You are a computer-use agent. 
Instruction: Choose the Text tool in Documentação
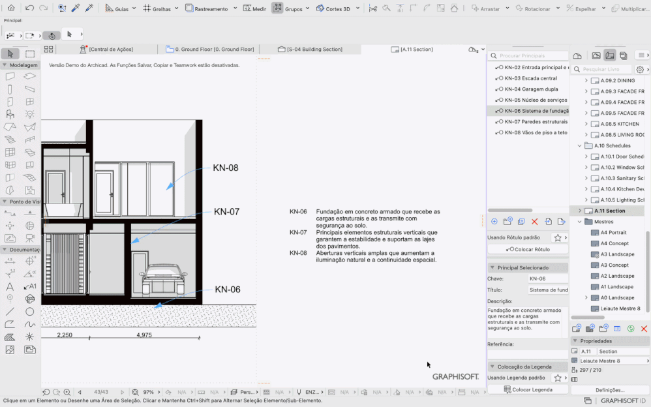[10, 286]
